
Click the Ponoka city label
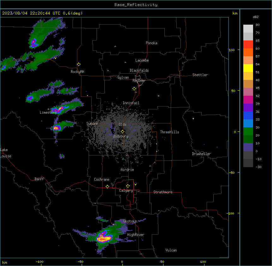(x=151, y=43)
